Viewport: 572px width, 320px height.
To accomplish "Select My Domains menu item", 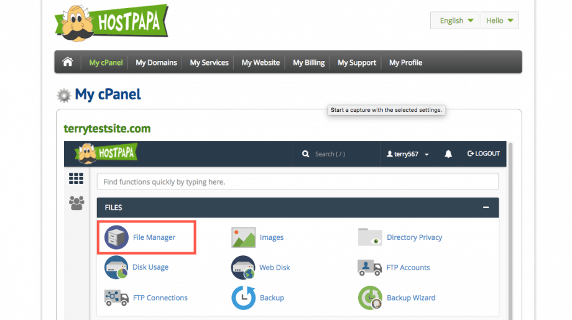I will point(156,62).
